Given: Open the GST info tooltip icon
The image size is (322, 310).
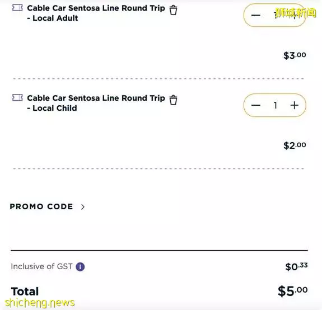Looking at the screenshot, I should click(80, 267).
